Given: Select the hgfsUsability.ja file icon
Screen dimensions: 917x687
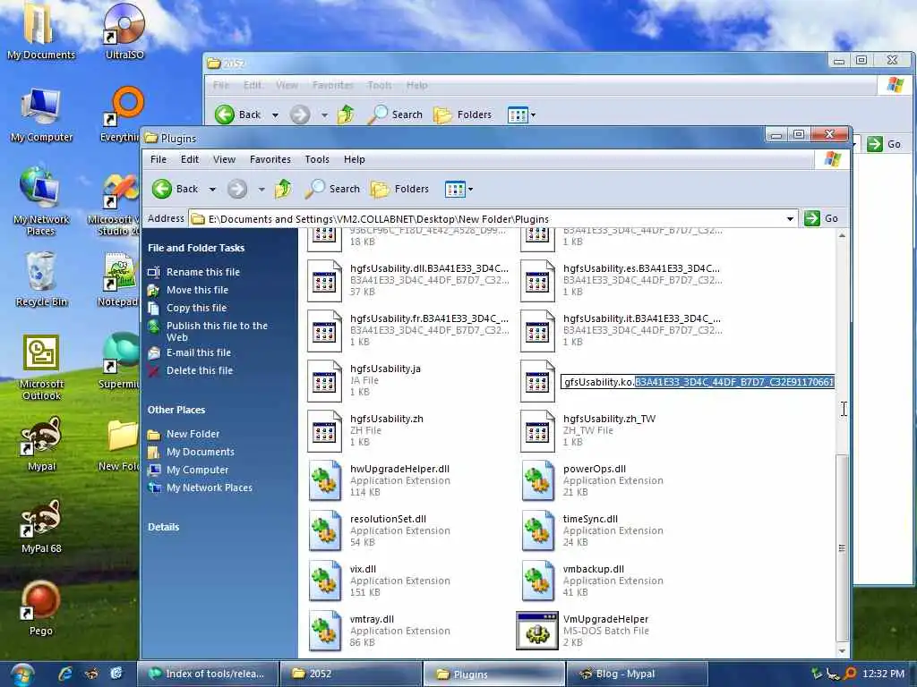Looking at the screenshot, I should click(x=324, y=381).
